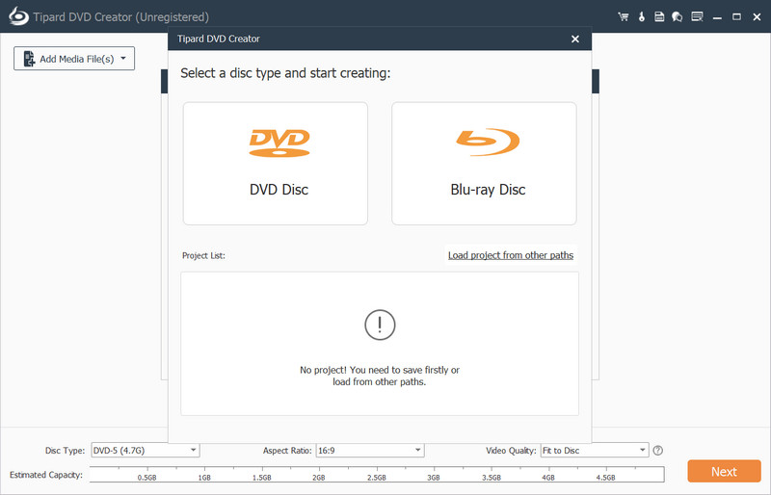The image size is (771, 495).
Task: Choose the DVD Disc card
Action: (276, 164)
